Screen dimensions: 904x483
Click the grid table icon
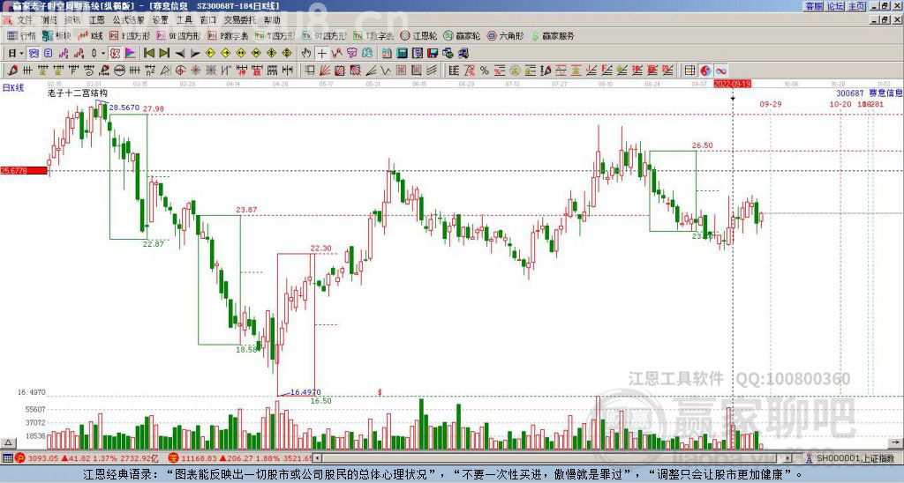click(x=689, y=71)
